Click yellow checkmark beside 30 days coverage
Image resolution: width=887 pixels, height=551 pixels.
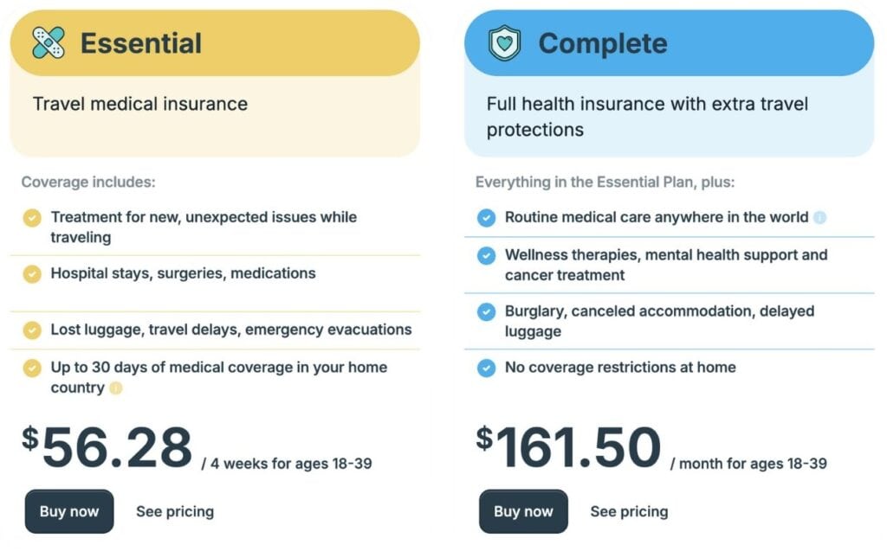click(x=32, y=368)
